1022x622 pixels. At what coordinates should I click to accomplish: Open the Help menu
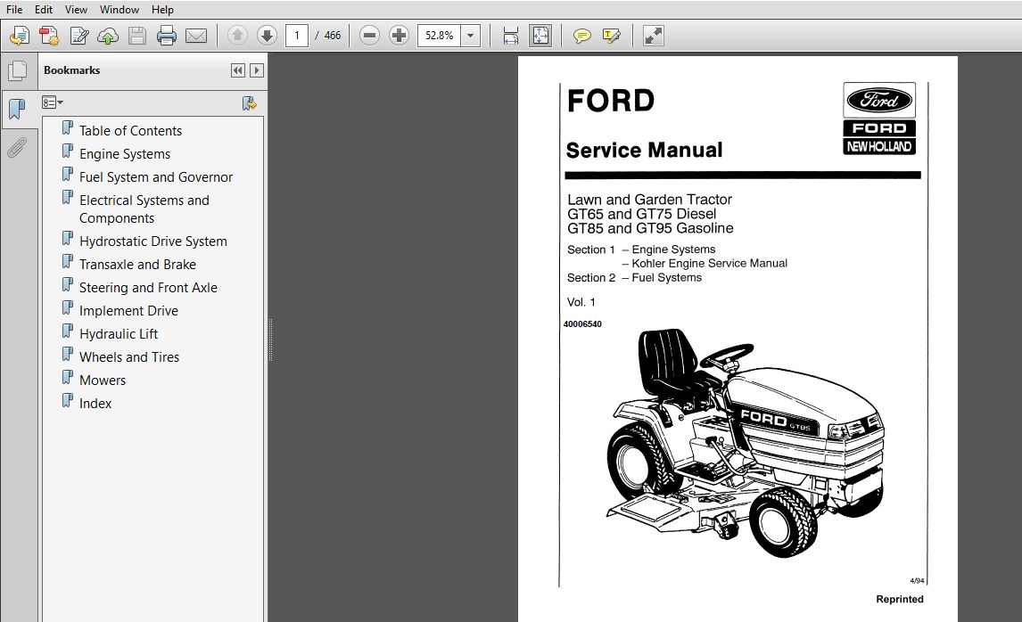click(x=162, y=9)
